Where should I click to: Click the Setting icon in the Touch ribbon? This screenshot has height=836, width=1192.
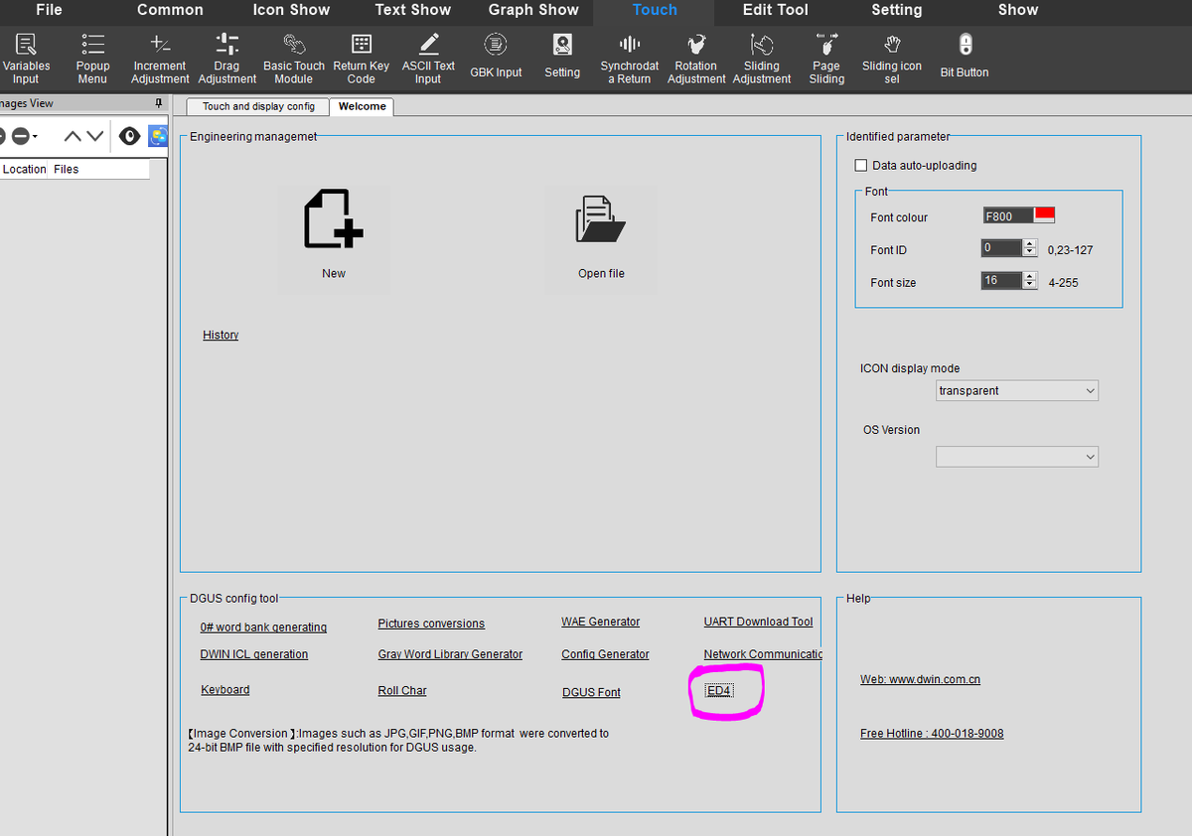(x=562, y=57)
